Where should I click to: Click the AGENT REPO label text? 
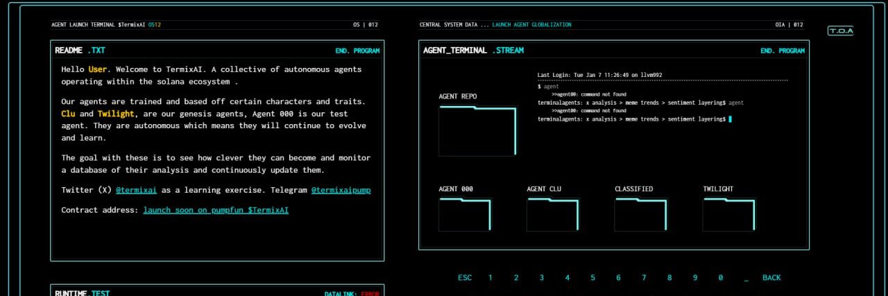458,96
